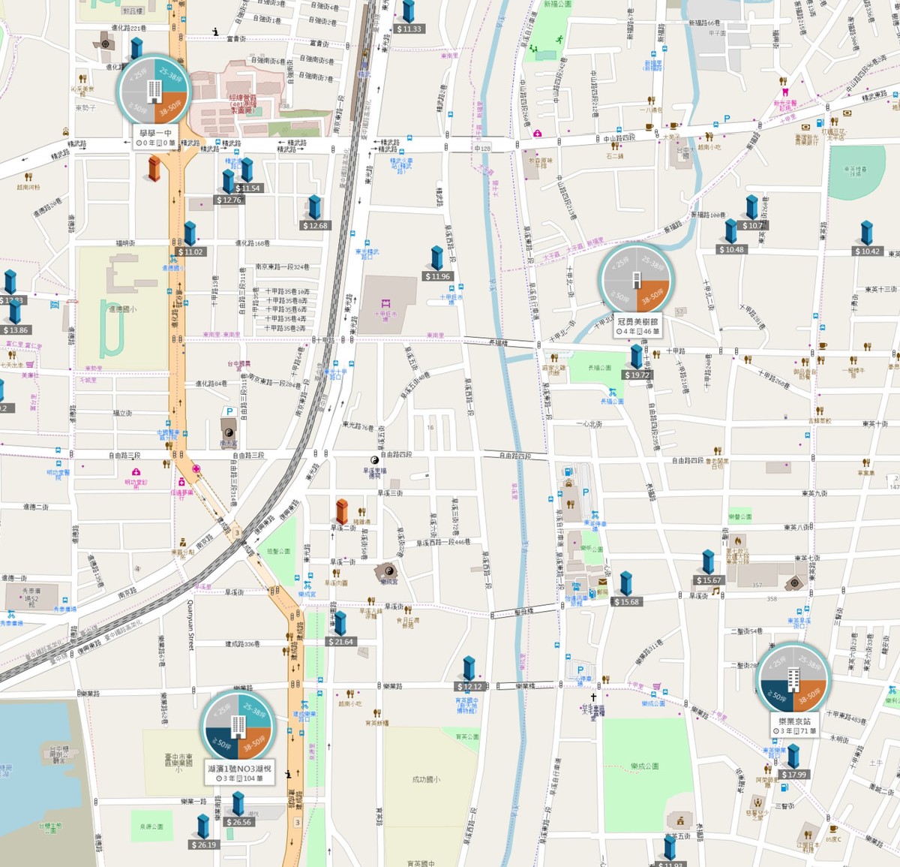
Task: Click the 湖濱1號NO3湖悅 info label
Action: coord(239,774)
